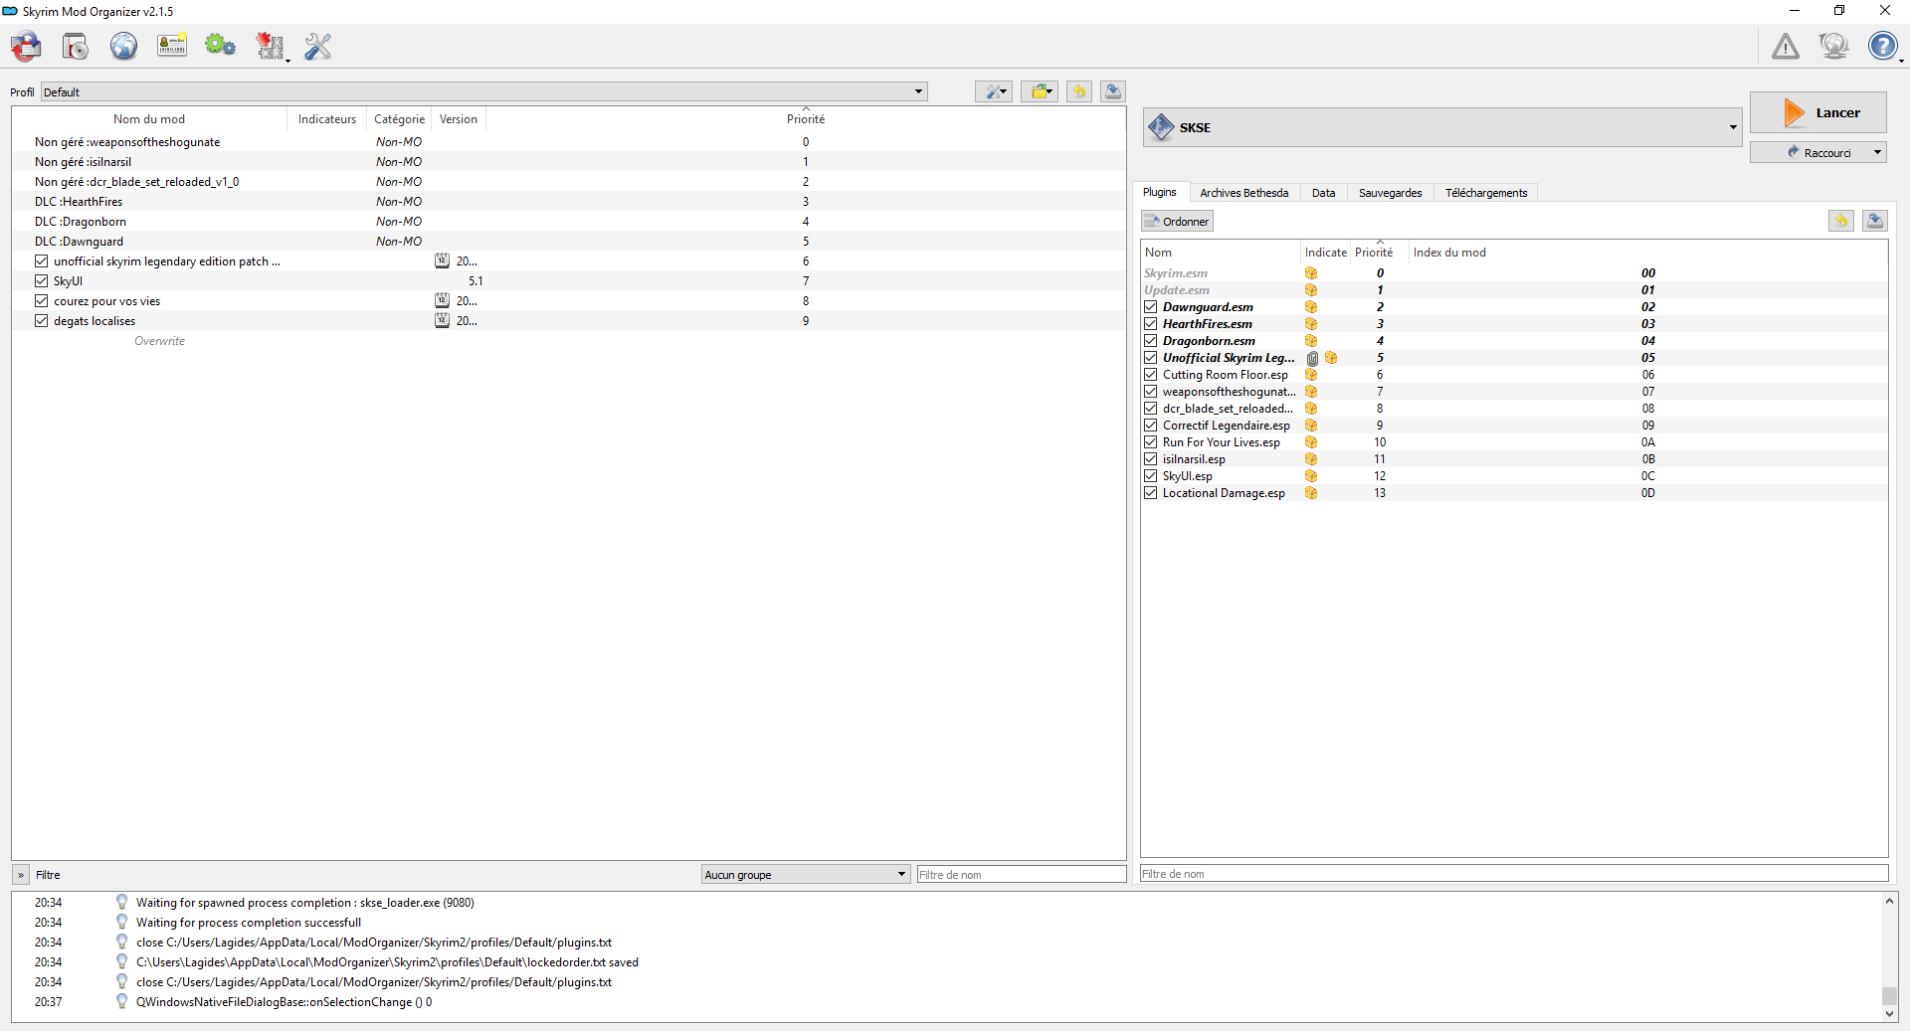This screenshot has height=1031, width=1910.
Task: Click the Ordonner sort button
Action: [1177, 221]
